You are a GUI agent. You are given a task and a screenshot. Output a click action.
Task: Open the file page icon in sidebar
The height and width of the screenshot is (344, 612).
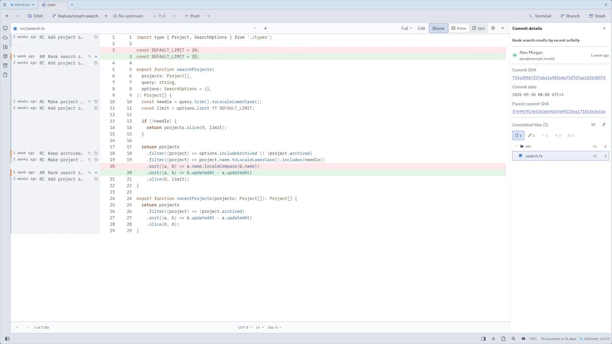click(x=5, y=75)
